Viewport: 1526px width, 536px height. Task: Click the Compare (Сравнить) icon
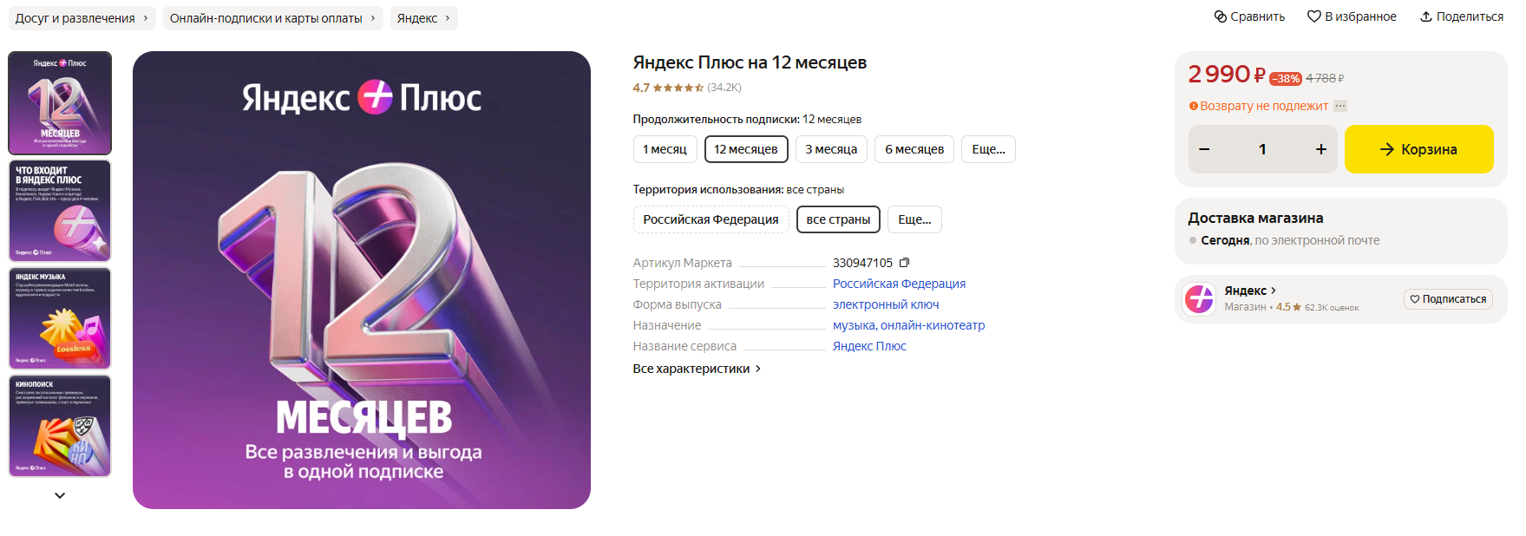point(1220,16)
